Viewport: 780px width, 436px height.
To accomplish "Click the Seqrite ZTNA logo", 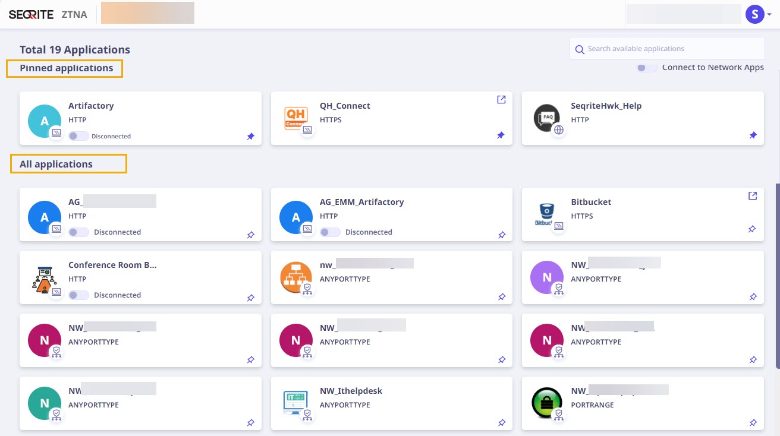I will pos(30,14).
